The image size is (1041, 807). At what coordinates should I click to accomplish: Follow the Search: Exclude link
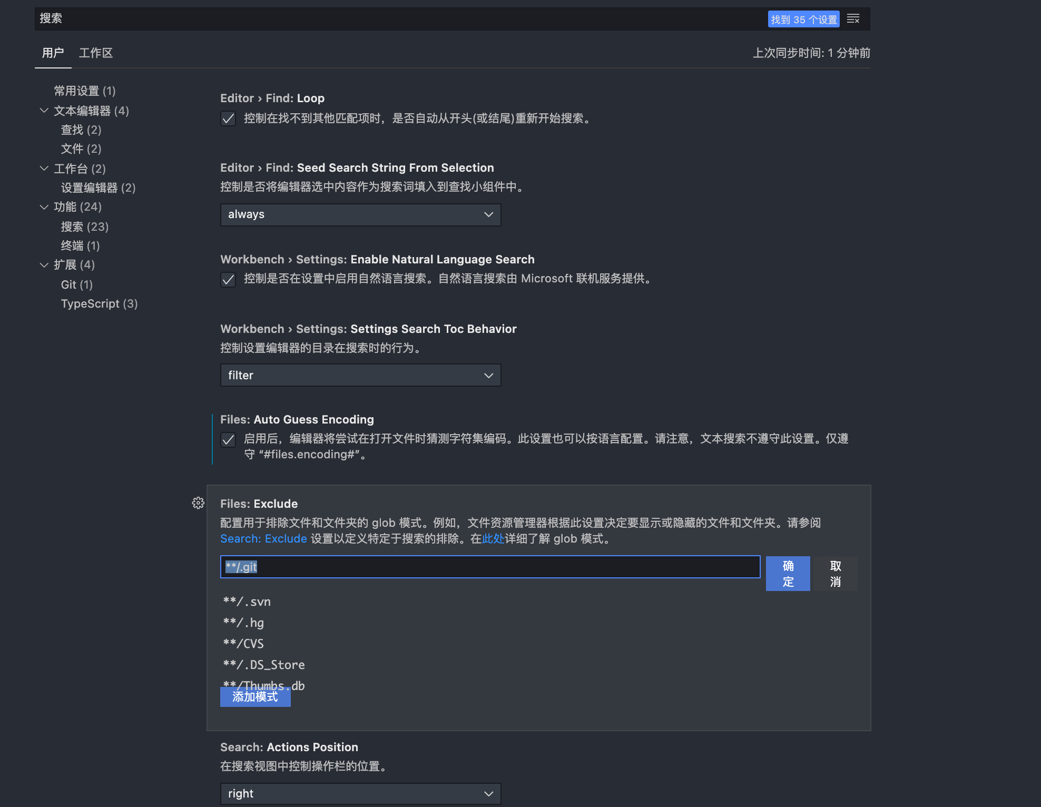[x=263, y=539]
